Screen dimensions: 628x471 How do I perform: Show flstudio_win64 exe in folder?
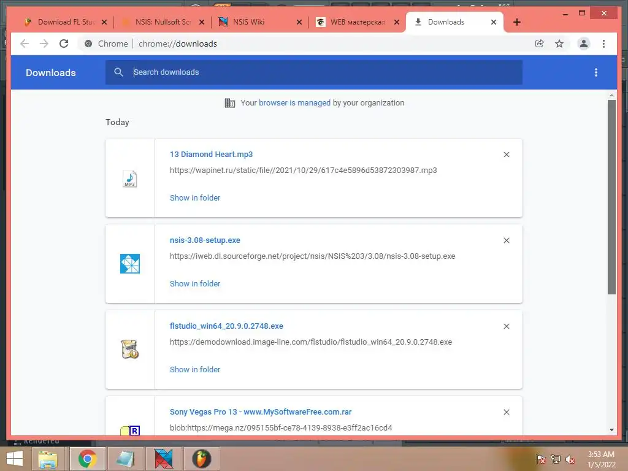(x=194, y=369)
